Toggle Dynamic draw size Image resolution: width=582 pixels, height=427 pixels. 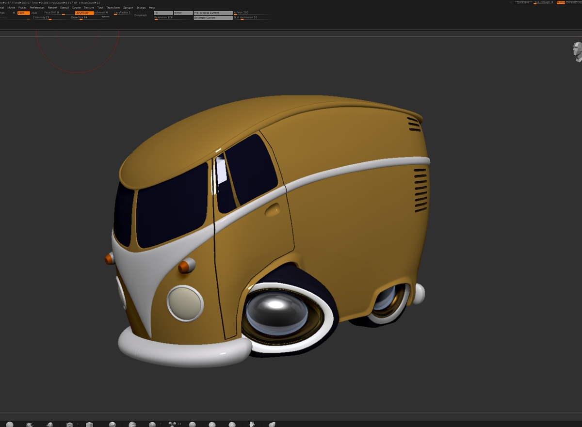[105, 17]
